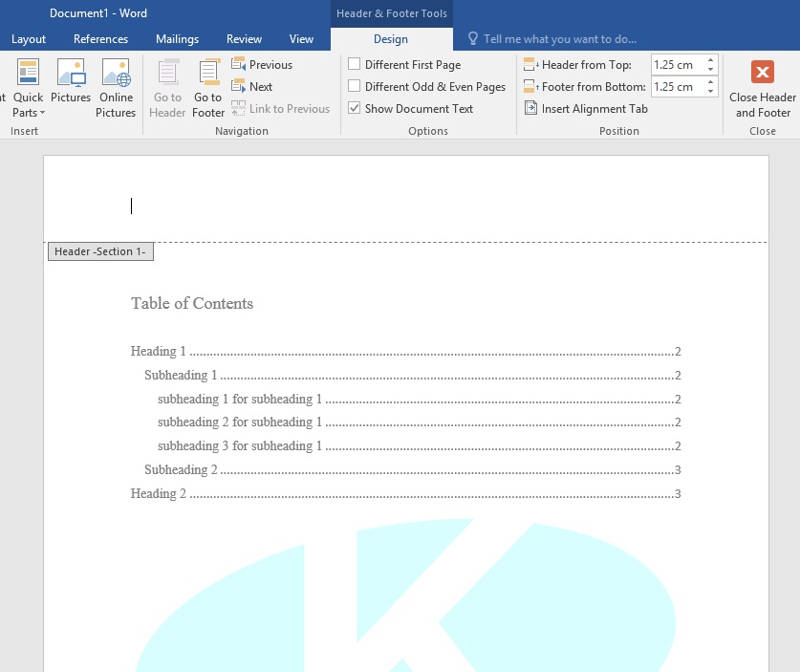Open Online Pictures icon
Image resolution: width=800 pixels, height=672 pixels.
click(x=116, y=72)
